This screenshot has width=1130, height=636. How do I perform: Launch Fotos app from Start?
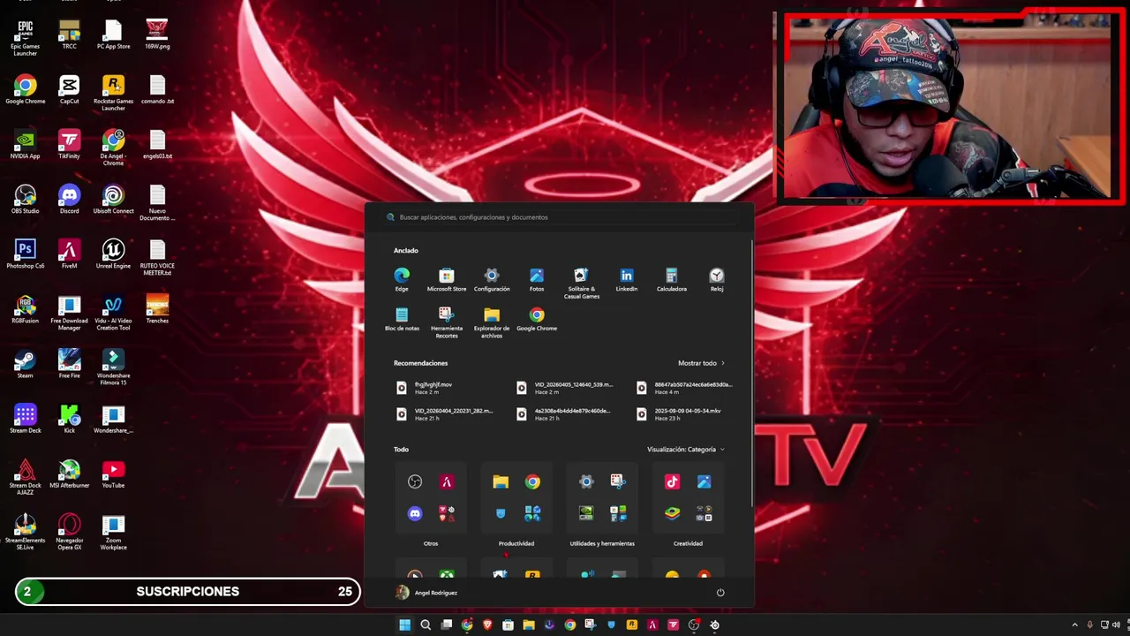(537, 280)
